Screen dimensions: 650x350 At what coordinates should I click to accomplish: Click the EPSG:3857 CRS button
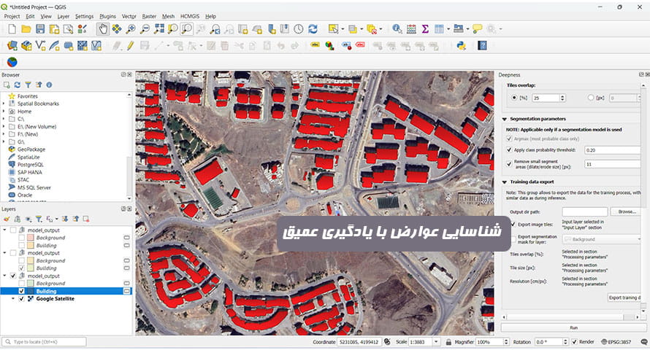616,342
